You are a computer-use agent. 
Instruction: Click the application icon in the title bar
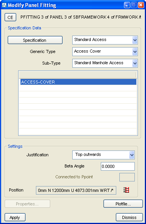tap(4, 5)
